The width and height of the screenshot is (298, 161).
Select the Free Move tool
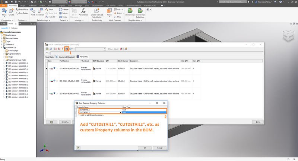[x=22, y=9]
